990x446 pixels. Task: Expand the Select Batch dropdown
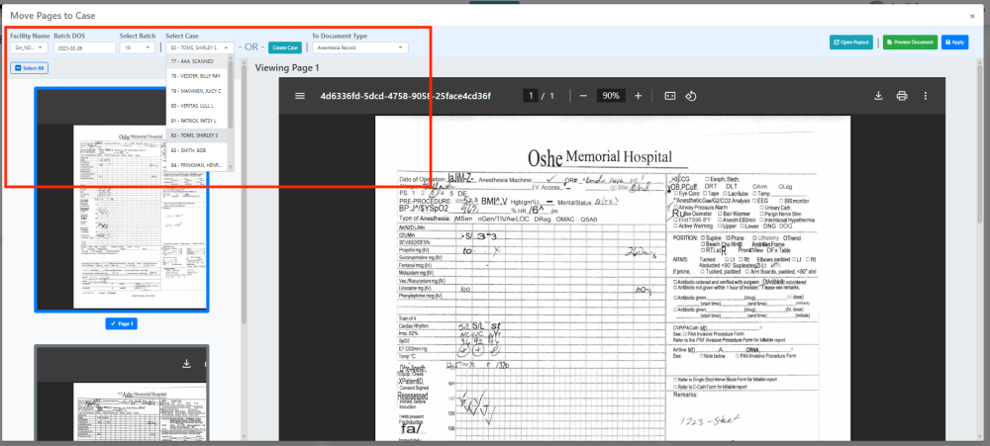(x=138, y=47)
